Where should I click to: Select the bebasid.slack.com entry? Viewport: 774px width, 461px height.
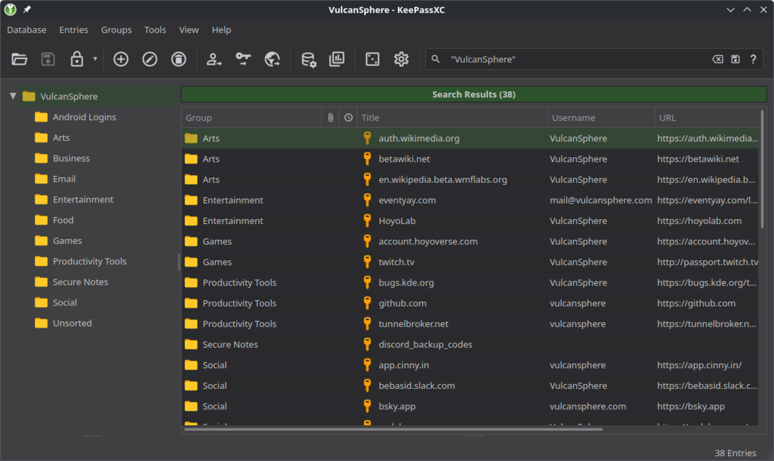coord(470,385)
